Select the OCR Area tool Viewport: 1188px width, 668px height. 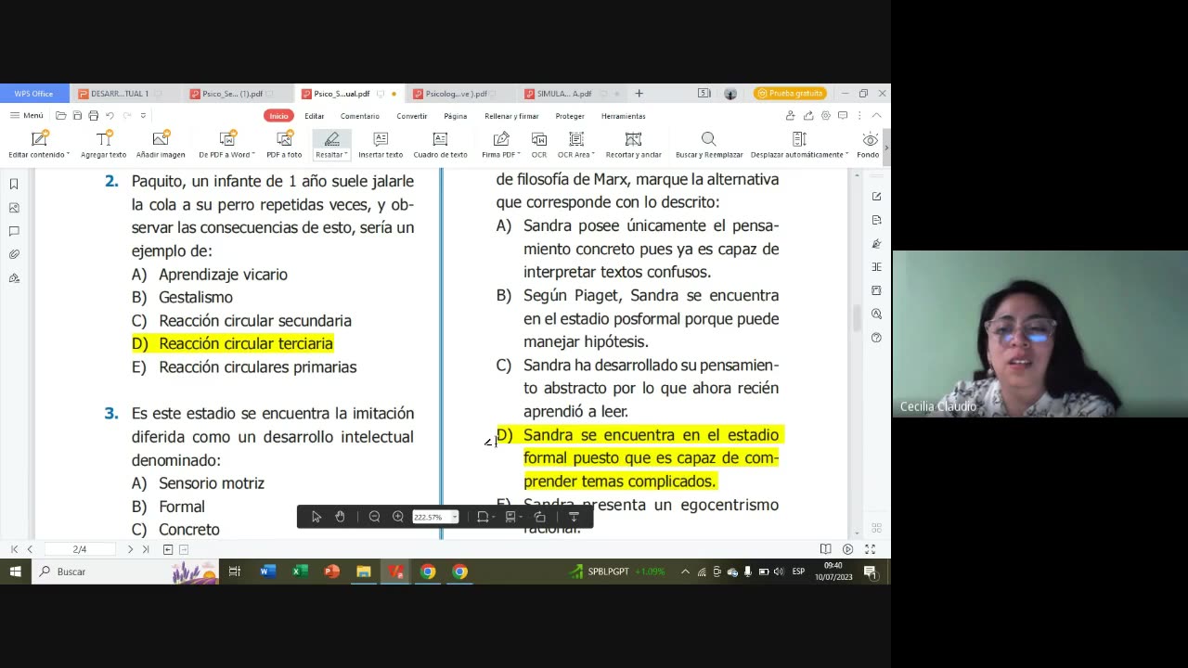(576, 145)
